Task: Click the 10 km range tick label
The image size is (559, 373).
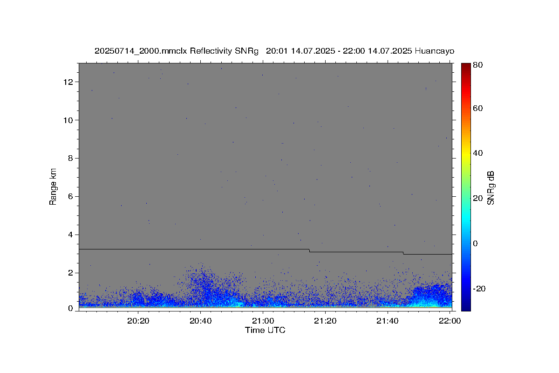Action: coord(69,120)
